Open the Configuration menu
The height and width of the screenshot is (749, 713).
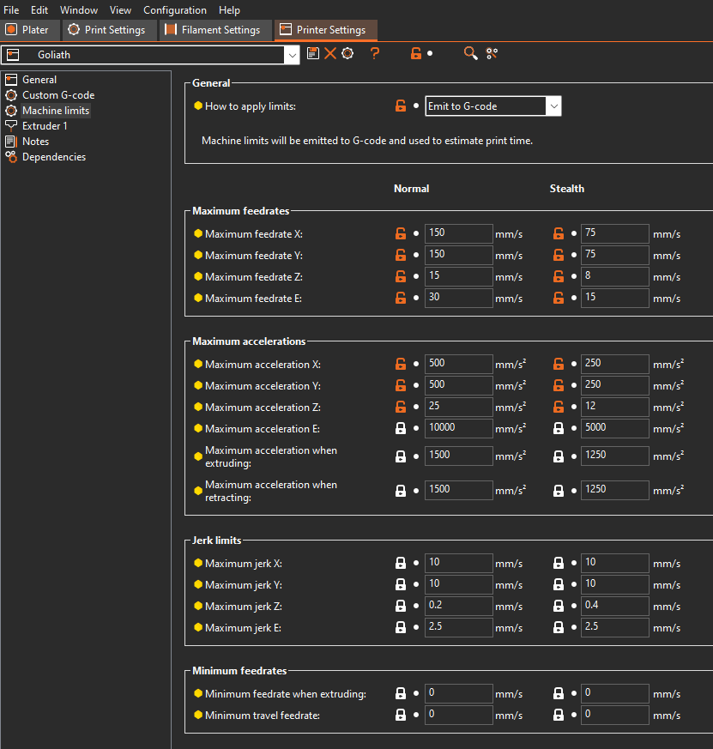pyautogui.click(x=175, y=9)
